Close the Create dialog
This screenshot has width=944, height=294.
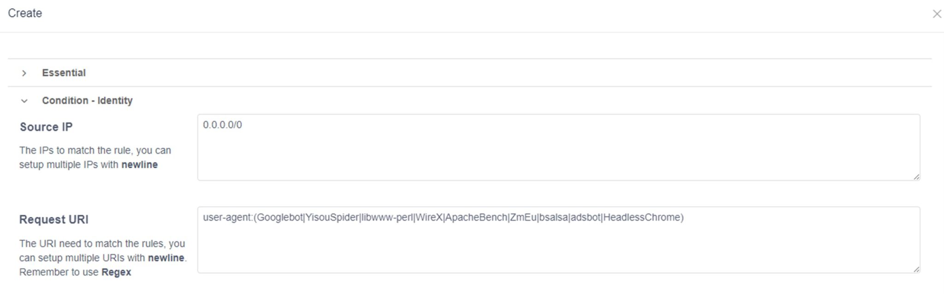pyautogui.click(x=938, y=14)
